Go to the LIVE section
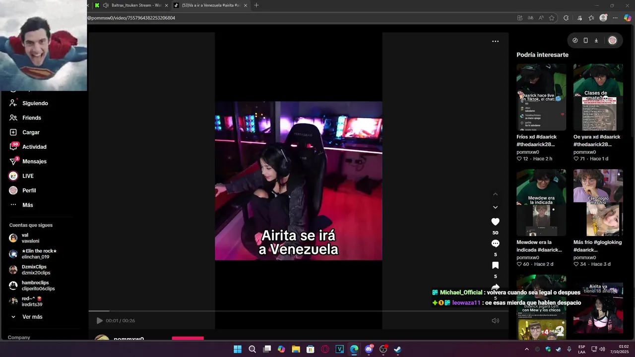635x357 pixels. 21,176
